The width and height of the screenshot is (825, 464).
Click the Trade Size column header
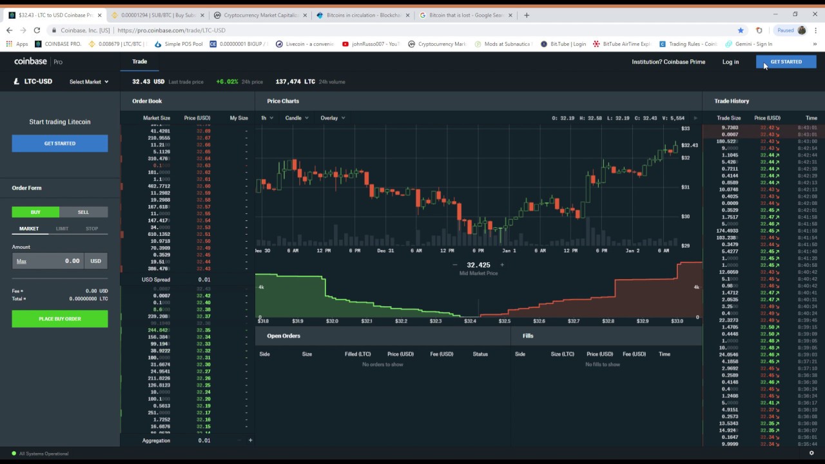coord(729,118)
